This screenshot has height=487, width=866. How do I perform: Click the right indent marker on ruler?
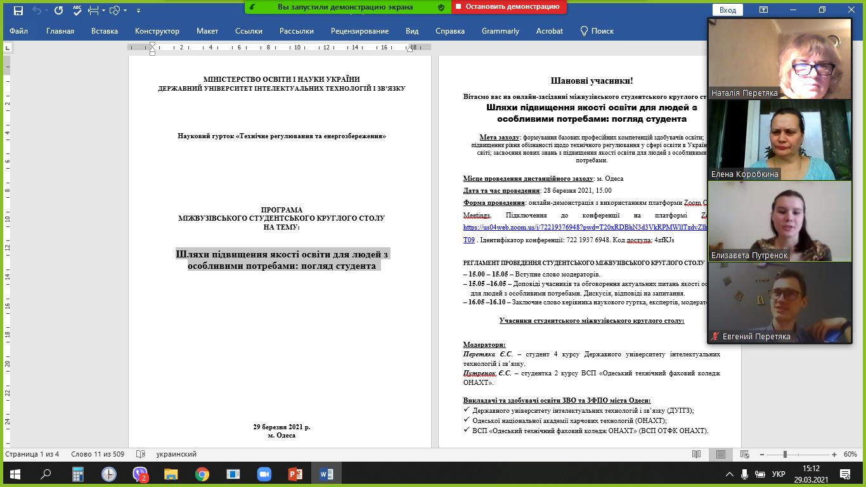410,49
